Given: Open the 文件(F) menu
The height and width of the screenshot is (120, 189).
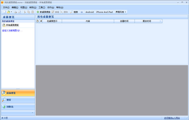Looking at the screenshot, I should (x=6, y=8).
